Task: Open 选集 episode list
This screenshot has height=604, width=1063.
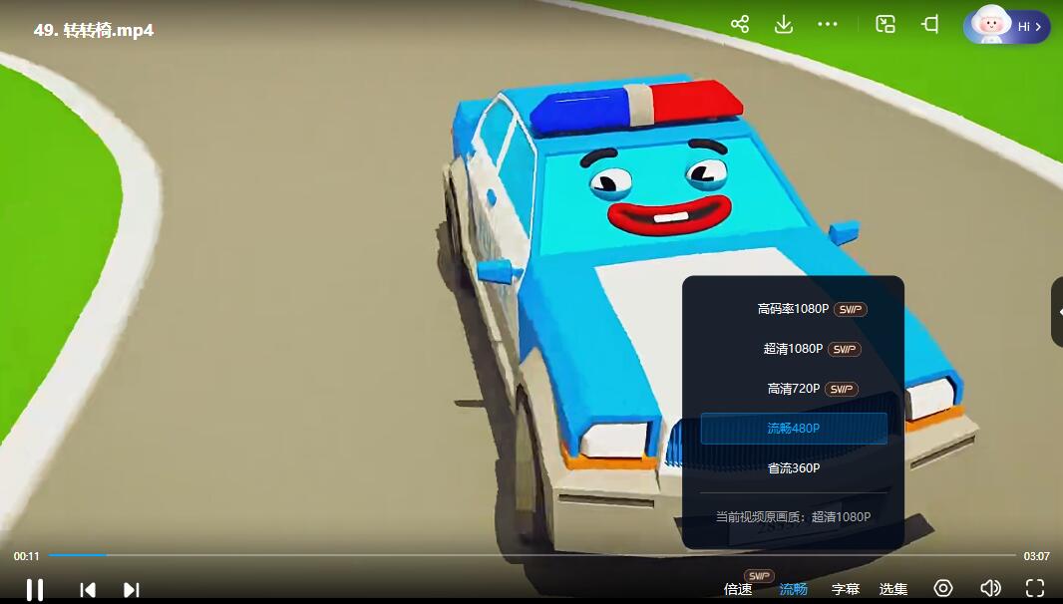Action: pyautogui.click(x=892, y=589)
